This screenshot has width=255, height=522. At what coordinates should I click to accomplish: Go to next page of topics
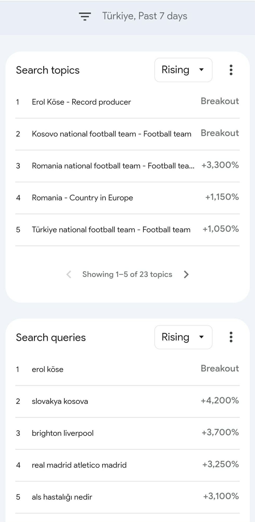[186, 274]
